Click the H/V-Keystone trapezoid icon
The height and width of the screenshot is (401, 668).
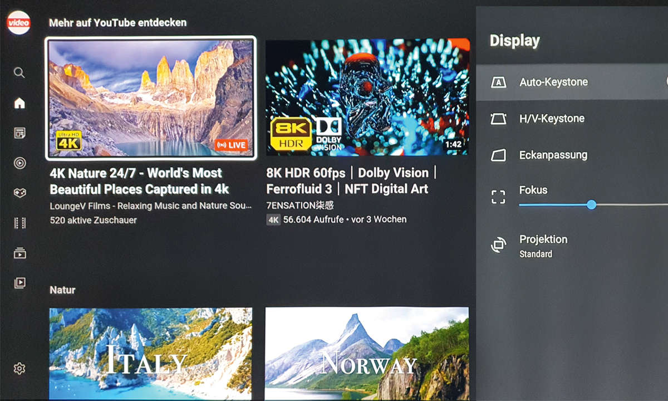(x=498, y=119)
